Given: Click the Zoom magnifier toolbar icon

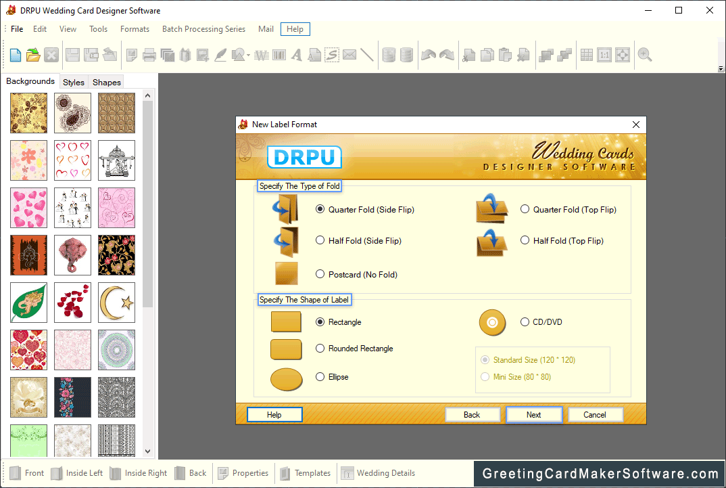Looking at the screenshot, I should point(645,55).
